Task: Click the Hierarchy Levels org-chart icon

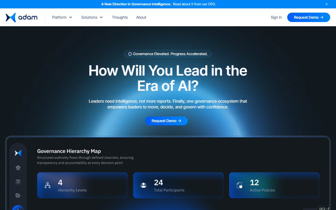Action: pyautogui.click(x=48, y=185)
